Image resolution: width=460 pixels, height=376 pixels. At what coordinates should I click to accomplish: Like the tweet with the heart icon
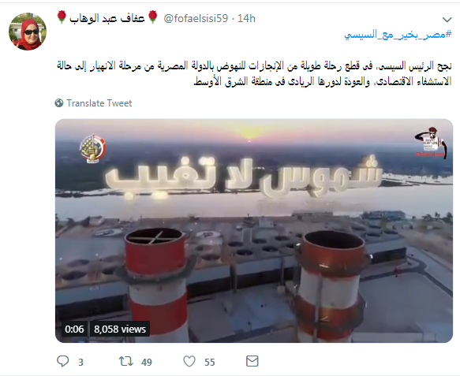tap(189, 361)
